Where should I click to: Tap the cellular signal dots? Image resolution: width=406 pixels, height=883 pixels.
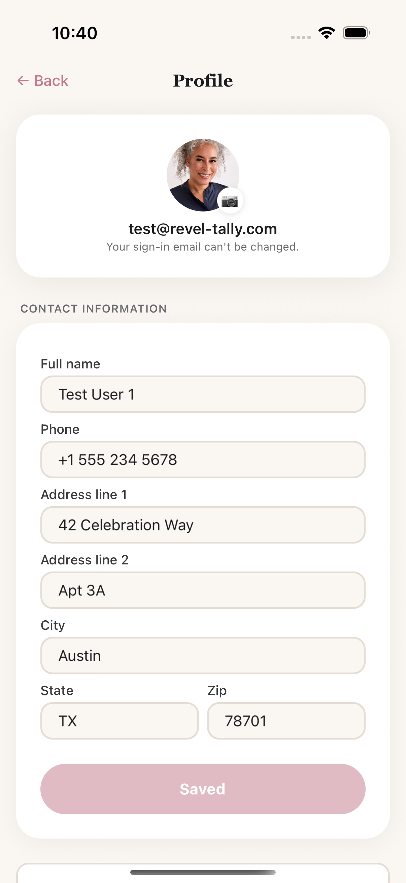coord(301,37)
